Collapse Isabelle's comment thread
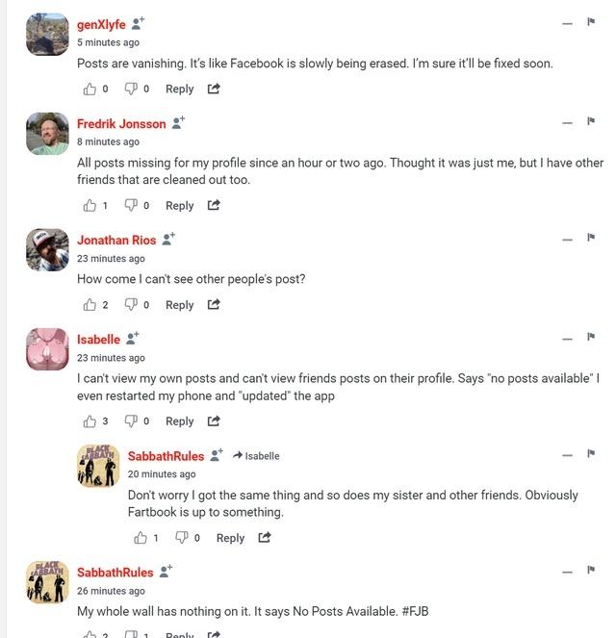 pyautogui.click(x=567, y=338)
